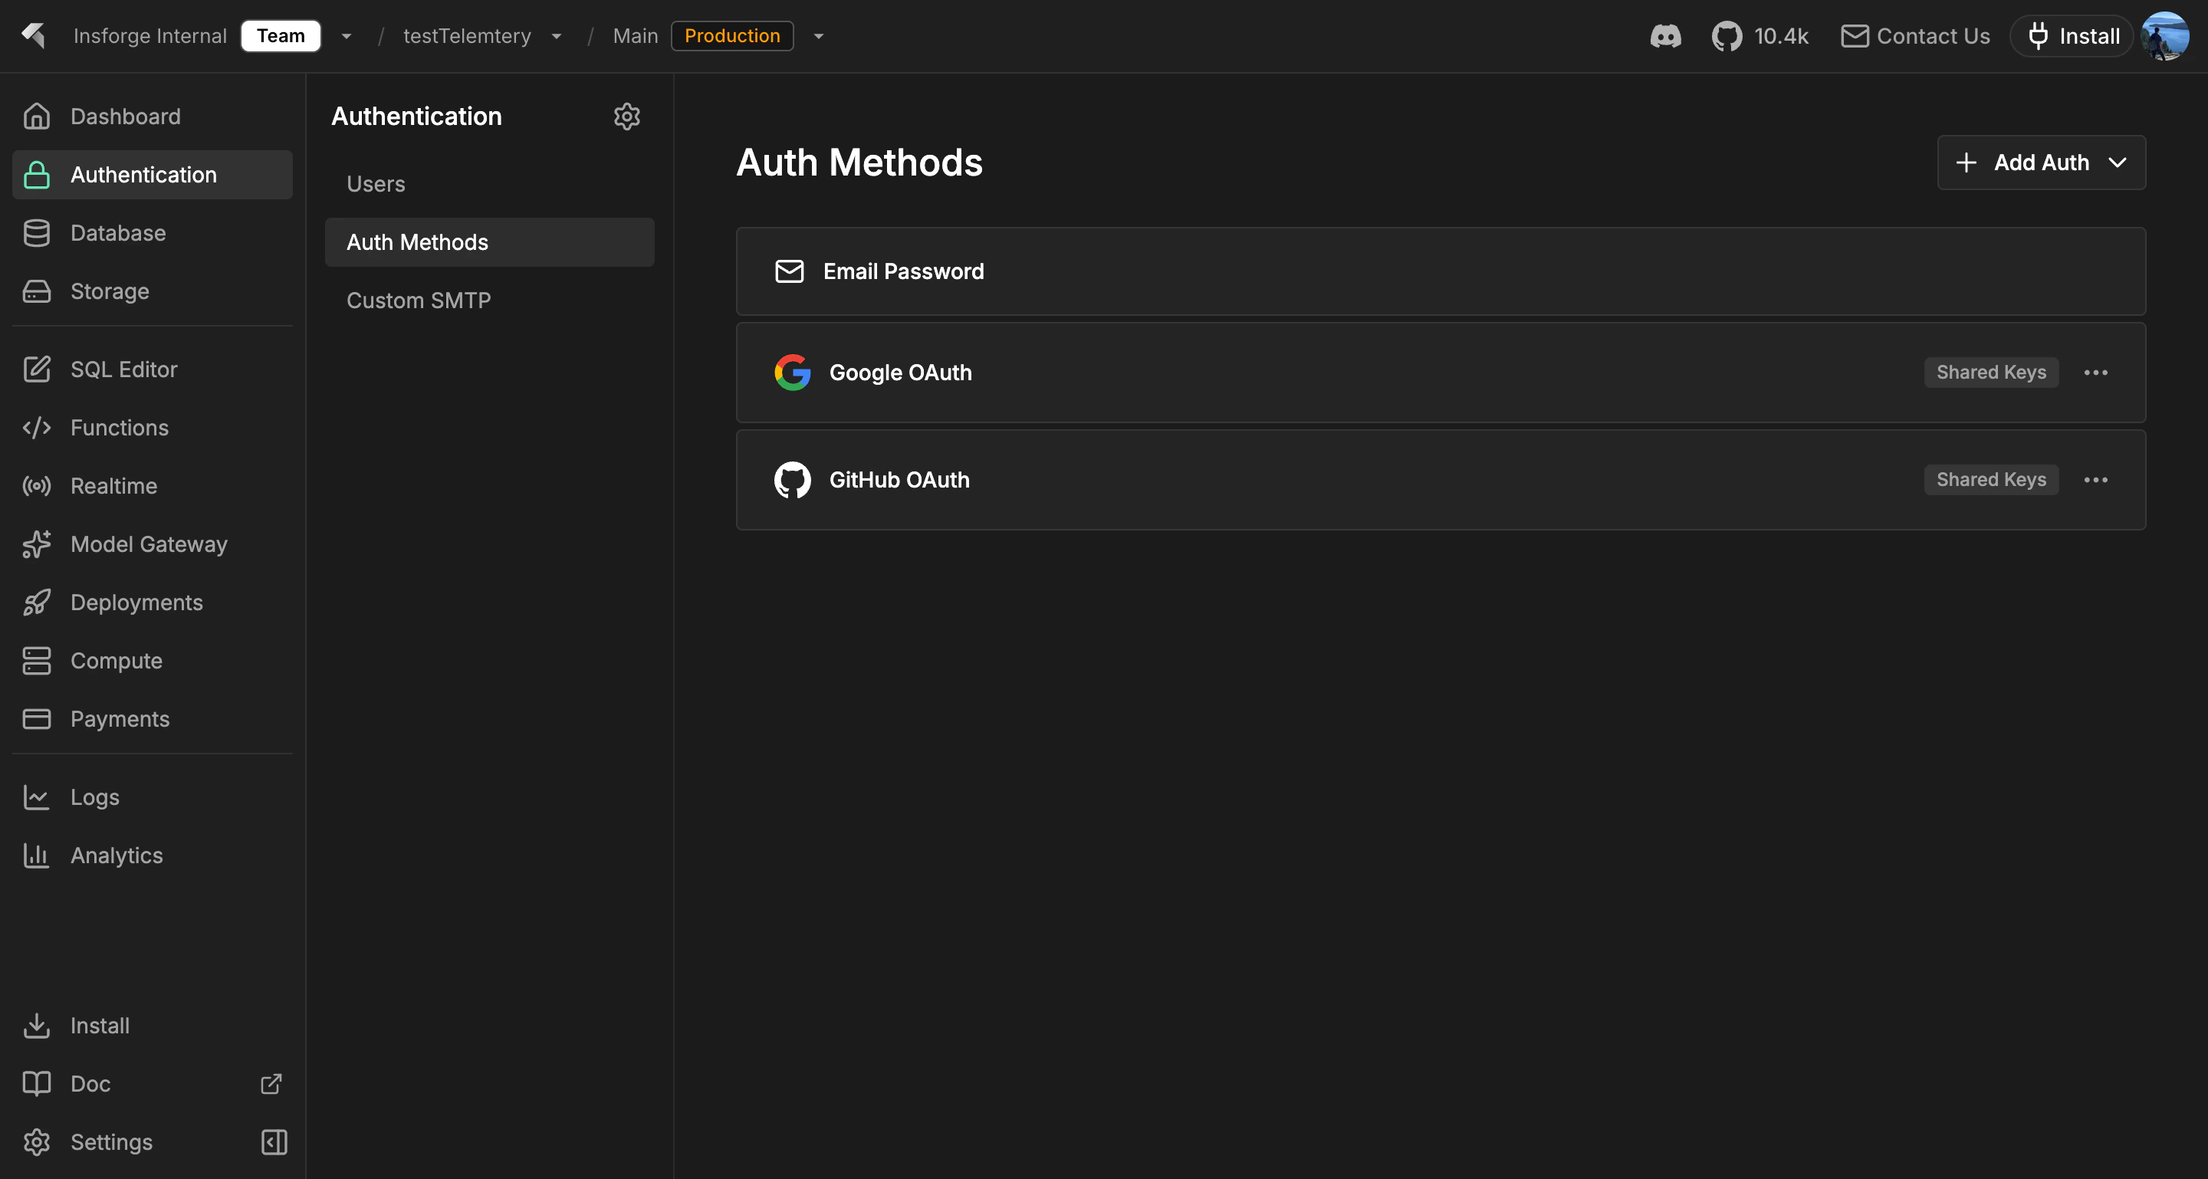
Task: Expand the Insforge Internal team dropdown
Action: [x=347, y=36]
